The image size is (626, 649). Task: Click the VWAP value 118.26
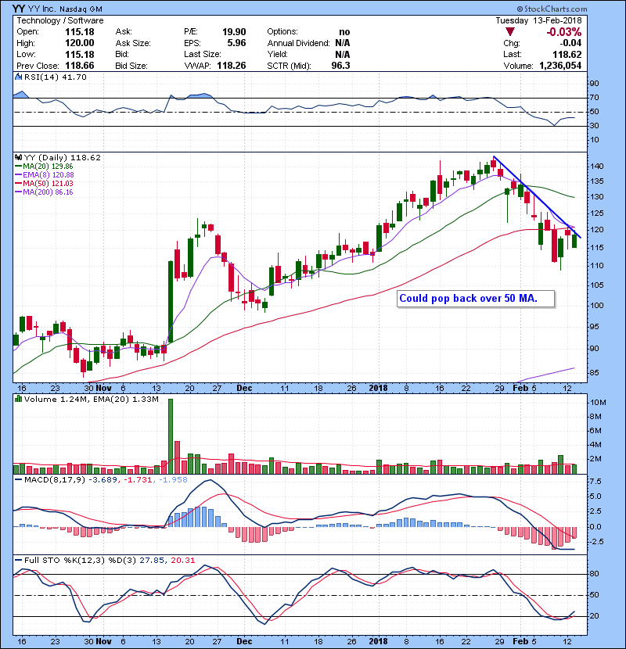coord(231,66)
